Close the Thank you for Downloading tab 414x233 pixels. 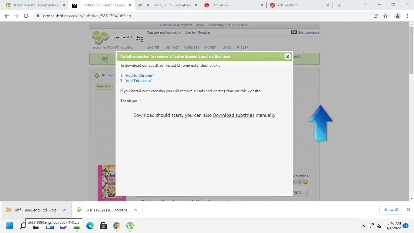(x=64, y=5)
